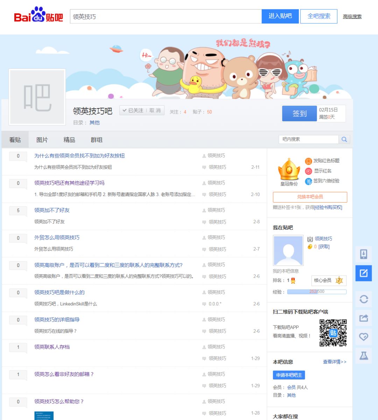Switch to the 图片 tab
Screen dimensions: 378x420
click(42, 140)
